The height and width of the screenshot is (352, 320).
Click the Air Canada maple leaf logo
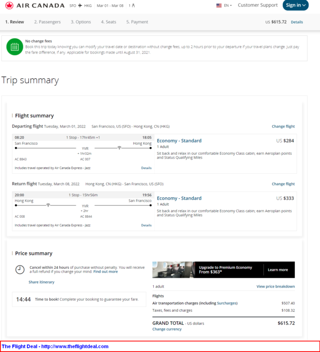(x=9, y=5)
